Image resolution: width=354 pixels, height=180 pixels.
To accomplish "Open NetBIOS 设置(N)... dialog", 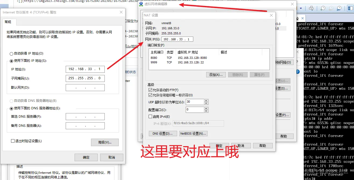I will 193,134.
